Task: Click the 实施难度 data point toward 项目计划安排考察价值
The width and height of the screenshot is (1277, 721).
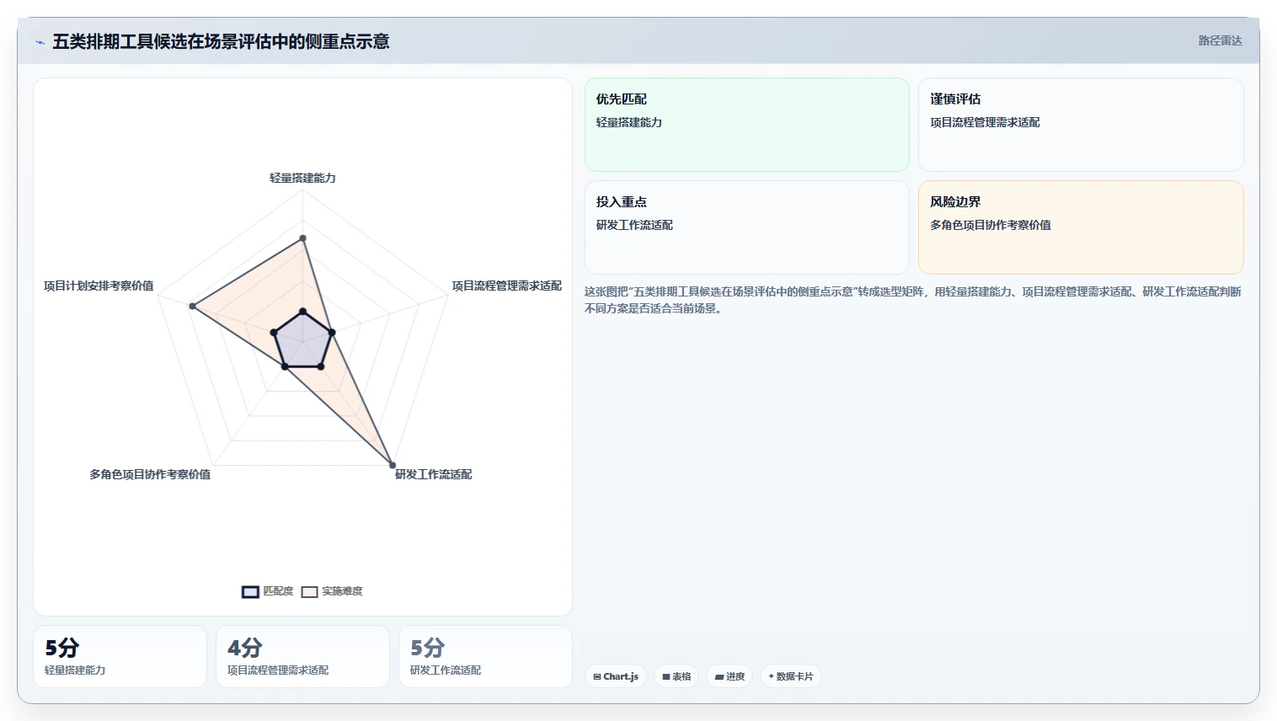Action: tap(193, 306)
